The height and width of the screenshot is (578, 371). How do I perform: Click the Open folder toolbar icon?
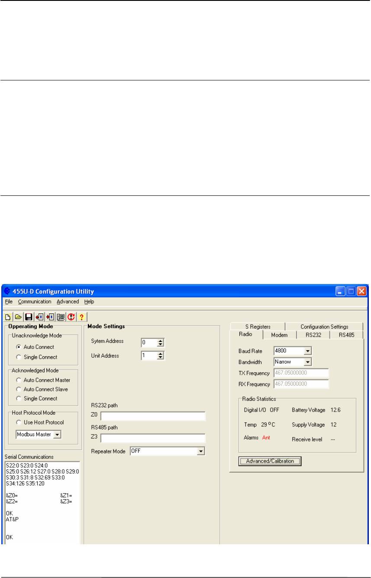19,317
